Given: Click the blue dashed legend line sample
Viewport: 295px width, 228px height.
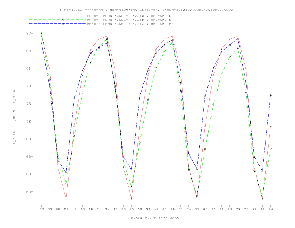Looking at the screenshot, I should [x=58, y=24].
